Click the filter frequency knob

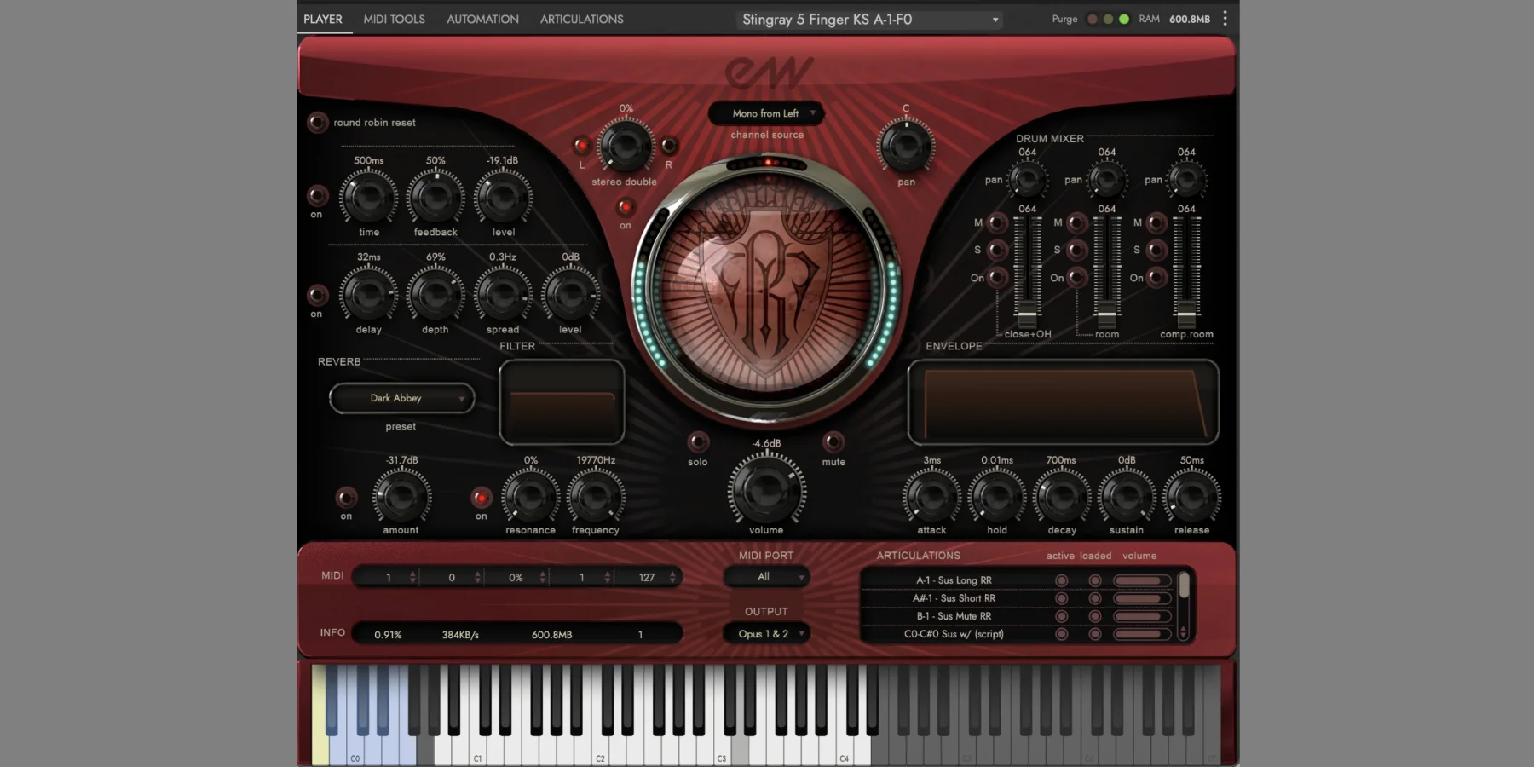[596, 496]
